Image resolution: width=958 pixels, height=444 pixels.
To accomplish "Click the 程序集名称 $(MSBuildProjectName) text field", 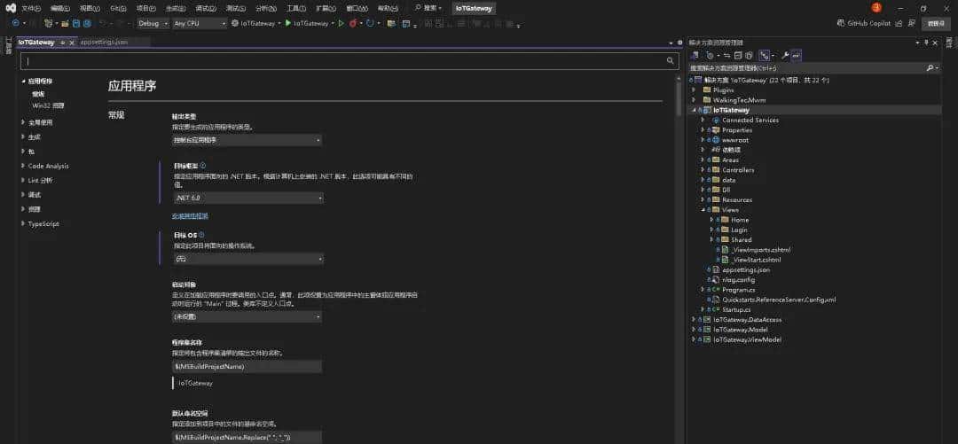I will coord(247,366).
